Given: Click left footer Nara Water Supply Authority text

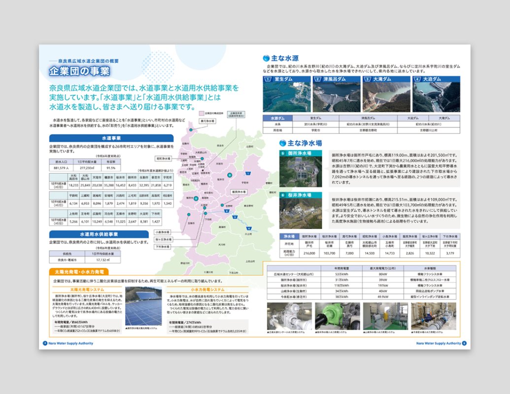Looking at the screenshot, I should (71, 343).
